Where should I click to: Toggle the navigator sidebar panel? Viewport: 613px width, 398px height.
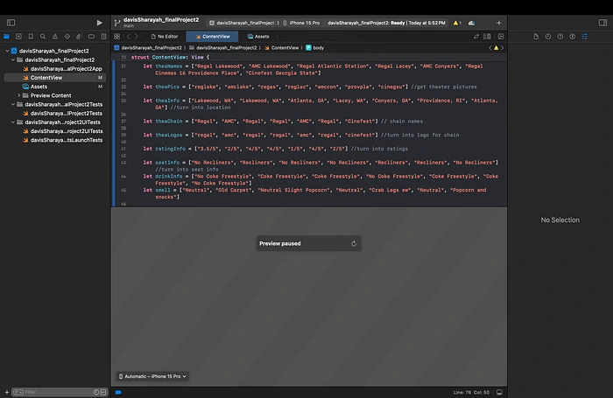click(x=11, y=23)
